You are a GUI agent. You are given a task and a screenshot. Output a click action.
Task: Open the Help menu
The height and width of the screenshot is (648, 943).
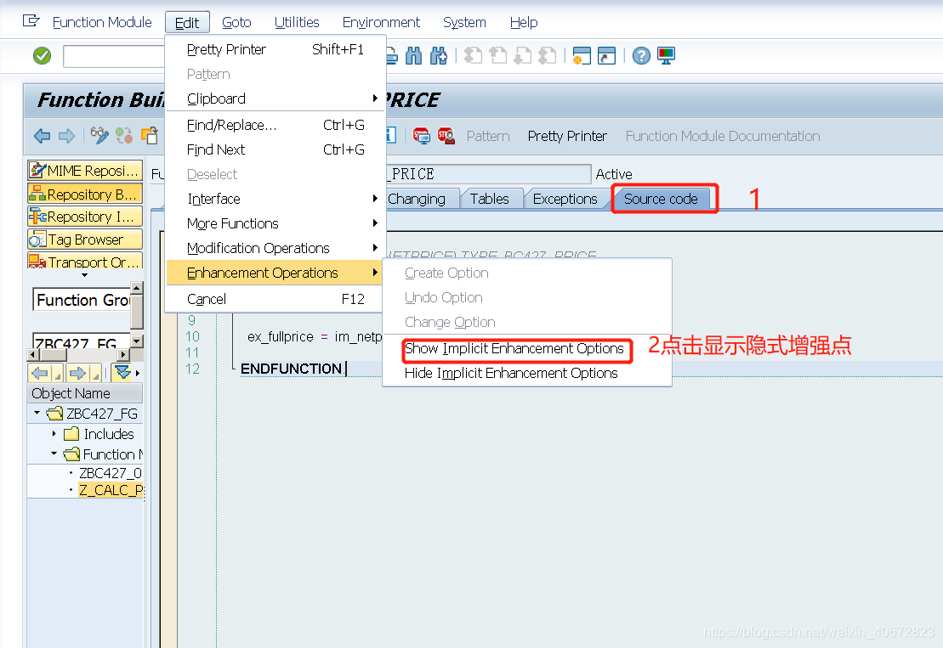[524, 22]
